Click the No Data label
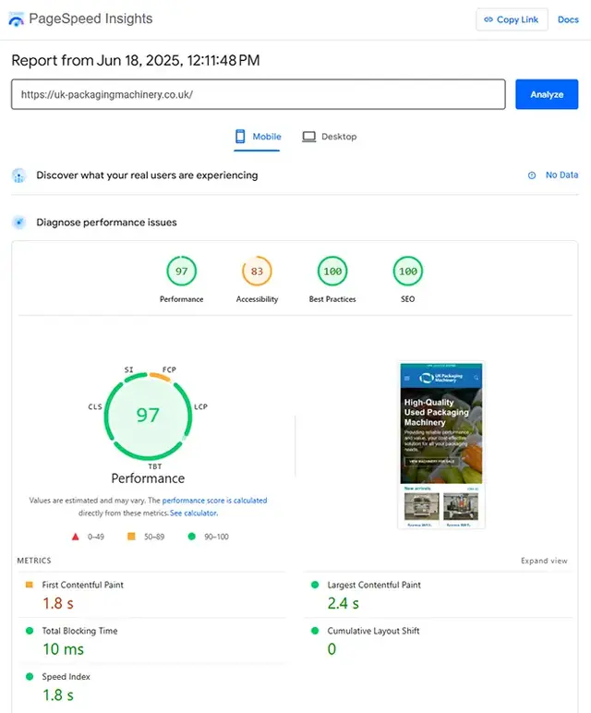The height and width of the screenshot is (713, 591). click(561, 175)
